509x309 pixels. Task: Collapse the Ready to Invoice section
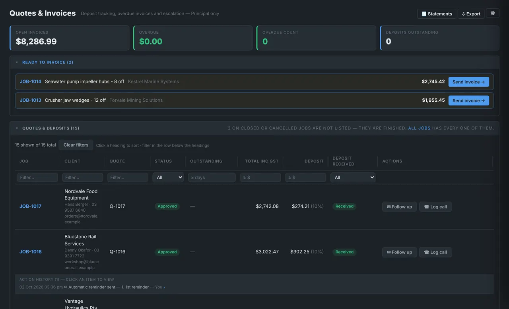pyautogui.click(x=17, y=62)
